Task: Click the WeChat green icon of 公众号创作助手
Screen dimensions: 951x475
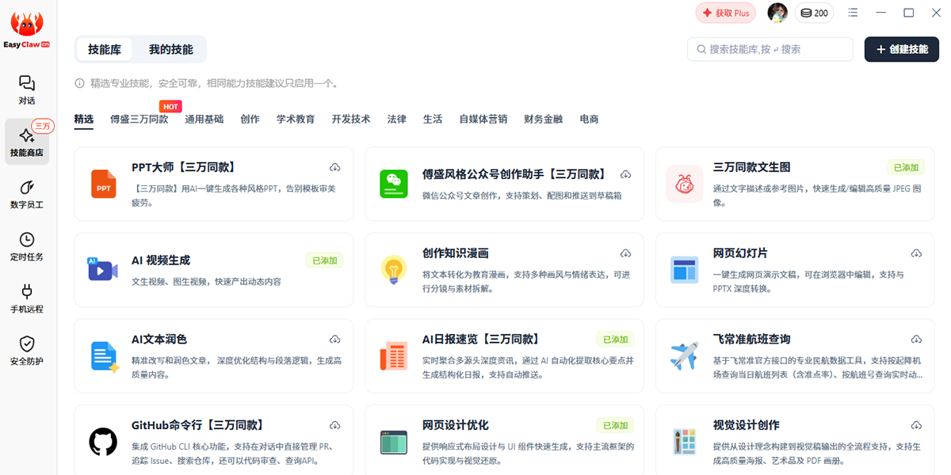Action: tap(393, 184)
